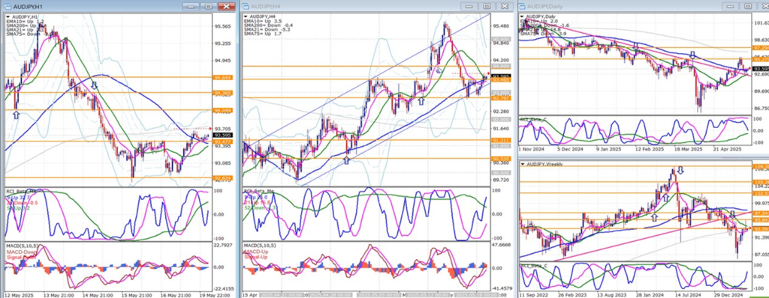Click the 91.211 orange price label in H4
Image resolution: width=769 pixels, height=298 pixels.
[501, 140]
